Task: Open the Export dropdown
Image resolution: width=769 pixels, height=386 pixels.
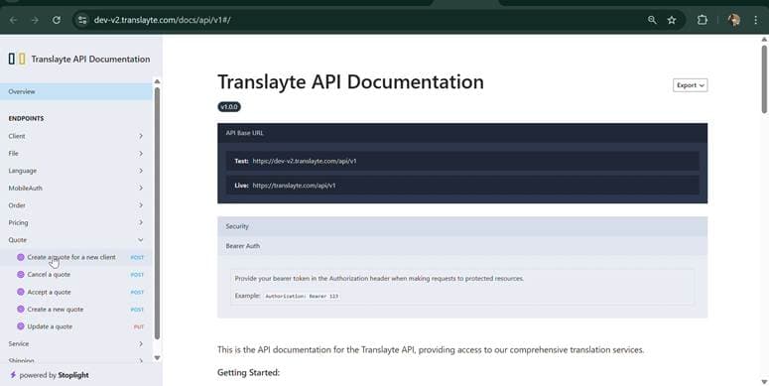Action: (x=690, y=85)
